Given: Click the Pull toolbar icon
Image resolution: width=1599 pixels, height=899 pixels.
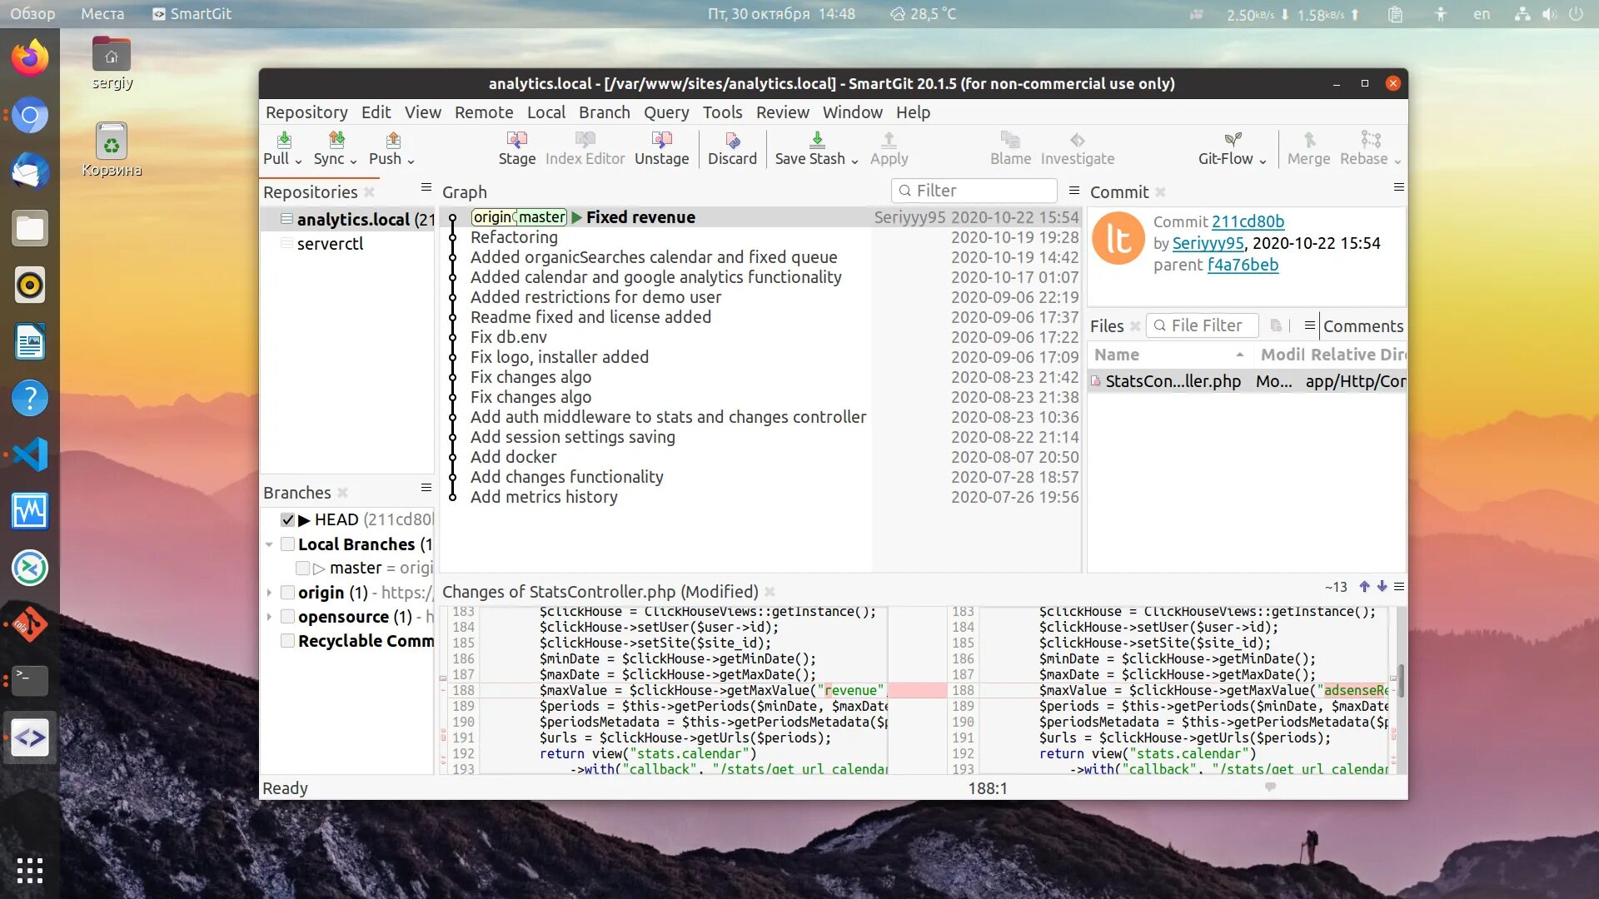Looking at the screenshot, I should [284, 140].
